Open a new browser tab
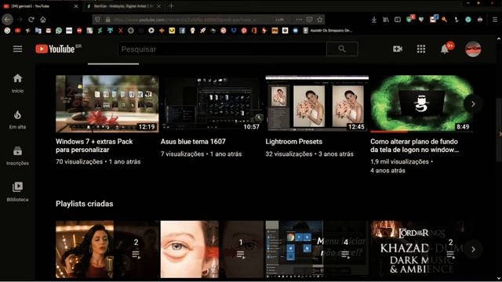502x282 pixels. pyautogui.click(x=171, y=6)
